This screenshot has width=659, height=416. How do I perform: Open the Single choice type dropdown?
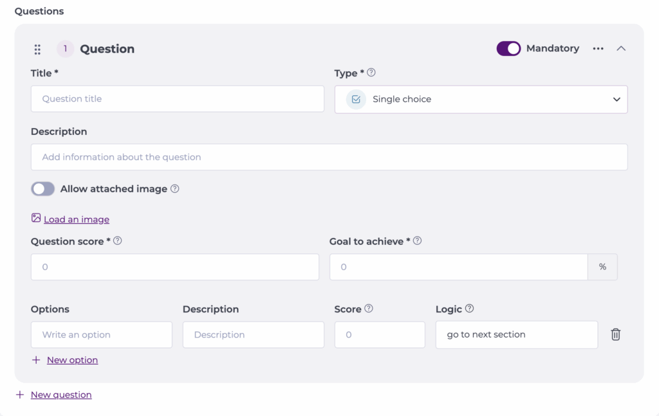tap(481, 100)
